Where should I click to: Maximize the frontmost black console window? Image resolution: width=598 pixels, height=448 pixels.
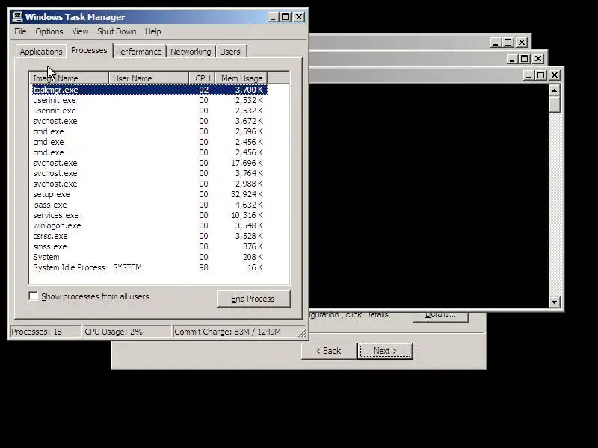(x=540, y=75)
